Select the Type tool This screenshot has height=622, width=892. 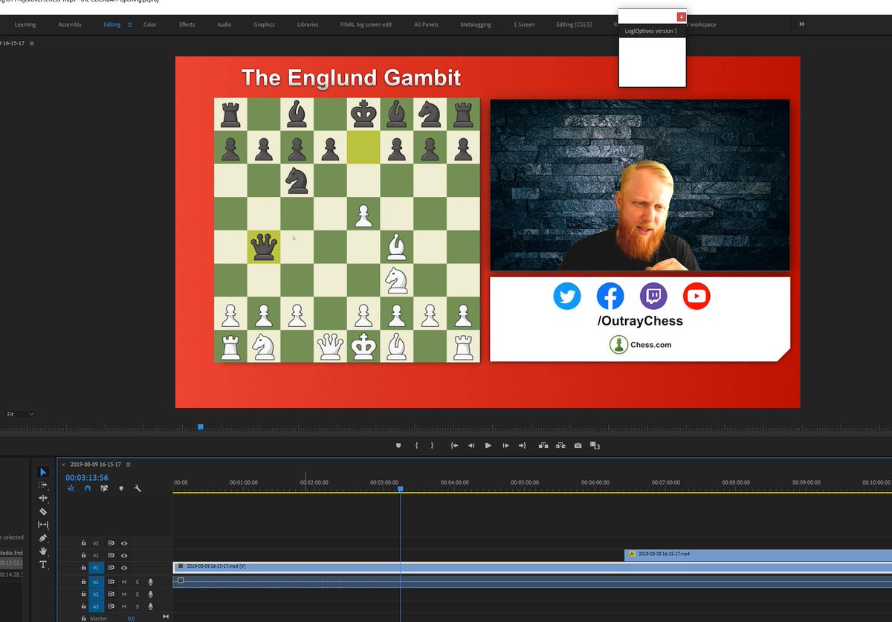tap(43, 564)
